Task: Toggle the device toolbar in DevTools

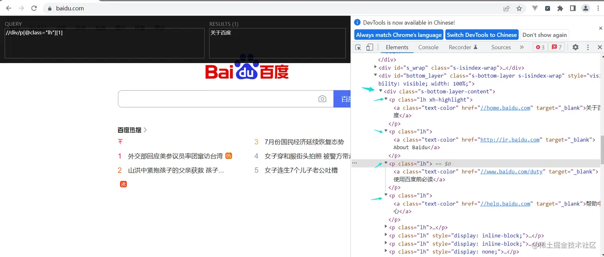Action: tap(370, 47)
